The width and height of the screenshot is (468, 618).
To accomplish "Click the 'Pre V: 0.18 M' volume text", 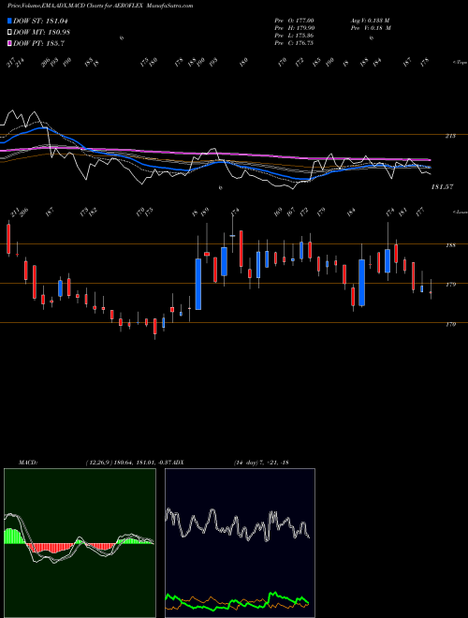I will (370, 28).
